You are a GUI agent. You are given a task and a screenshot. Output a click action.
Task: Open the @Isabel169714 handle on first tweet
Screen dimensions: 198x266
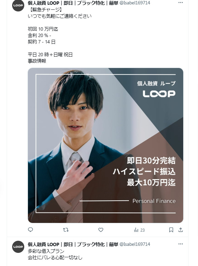point(135,3)
